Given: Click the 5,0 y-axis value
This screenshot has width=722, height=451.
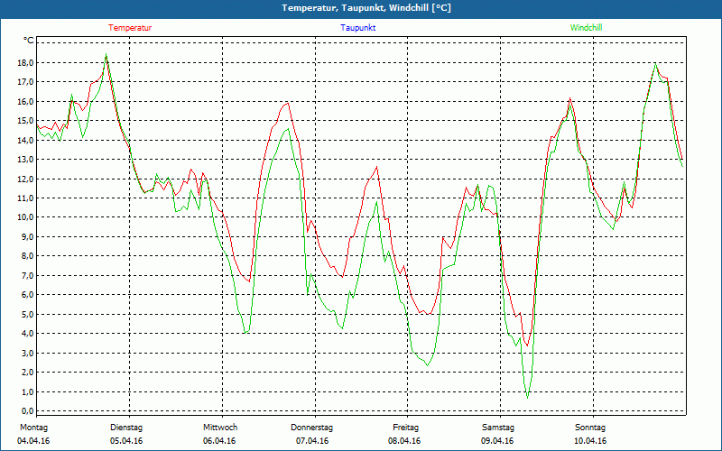Looking at the screenshot, I should click(x=28, y=314).
